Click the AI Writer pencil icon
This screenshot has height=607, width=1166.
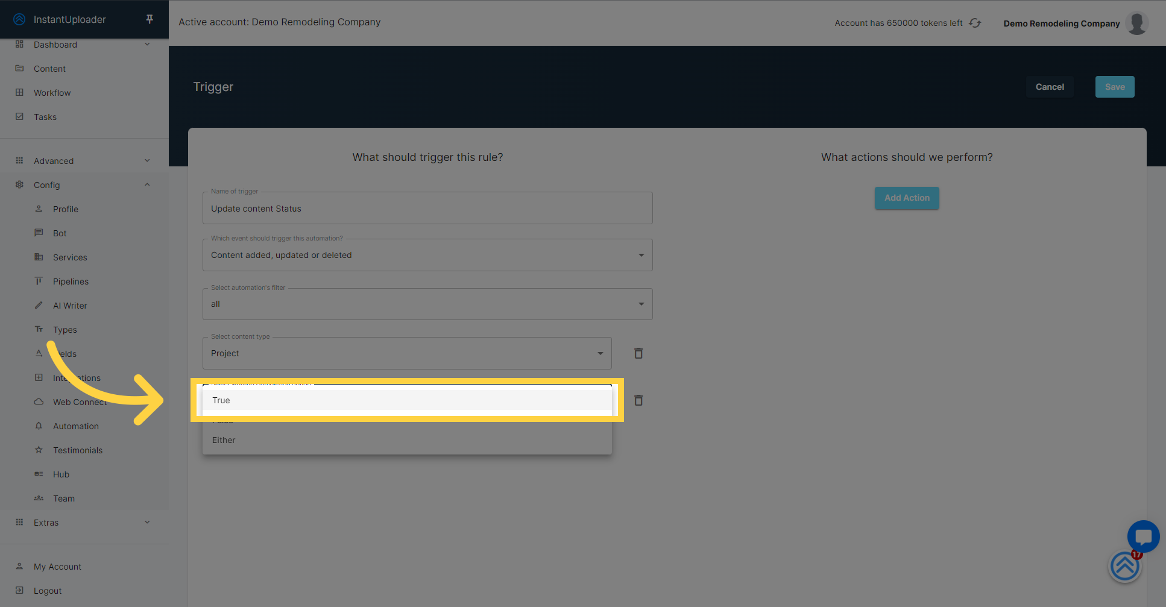(x=39, y=306)
